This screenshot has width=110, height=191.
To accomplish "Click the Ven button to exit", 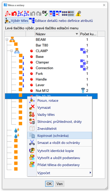I will (60, 184).
